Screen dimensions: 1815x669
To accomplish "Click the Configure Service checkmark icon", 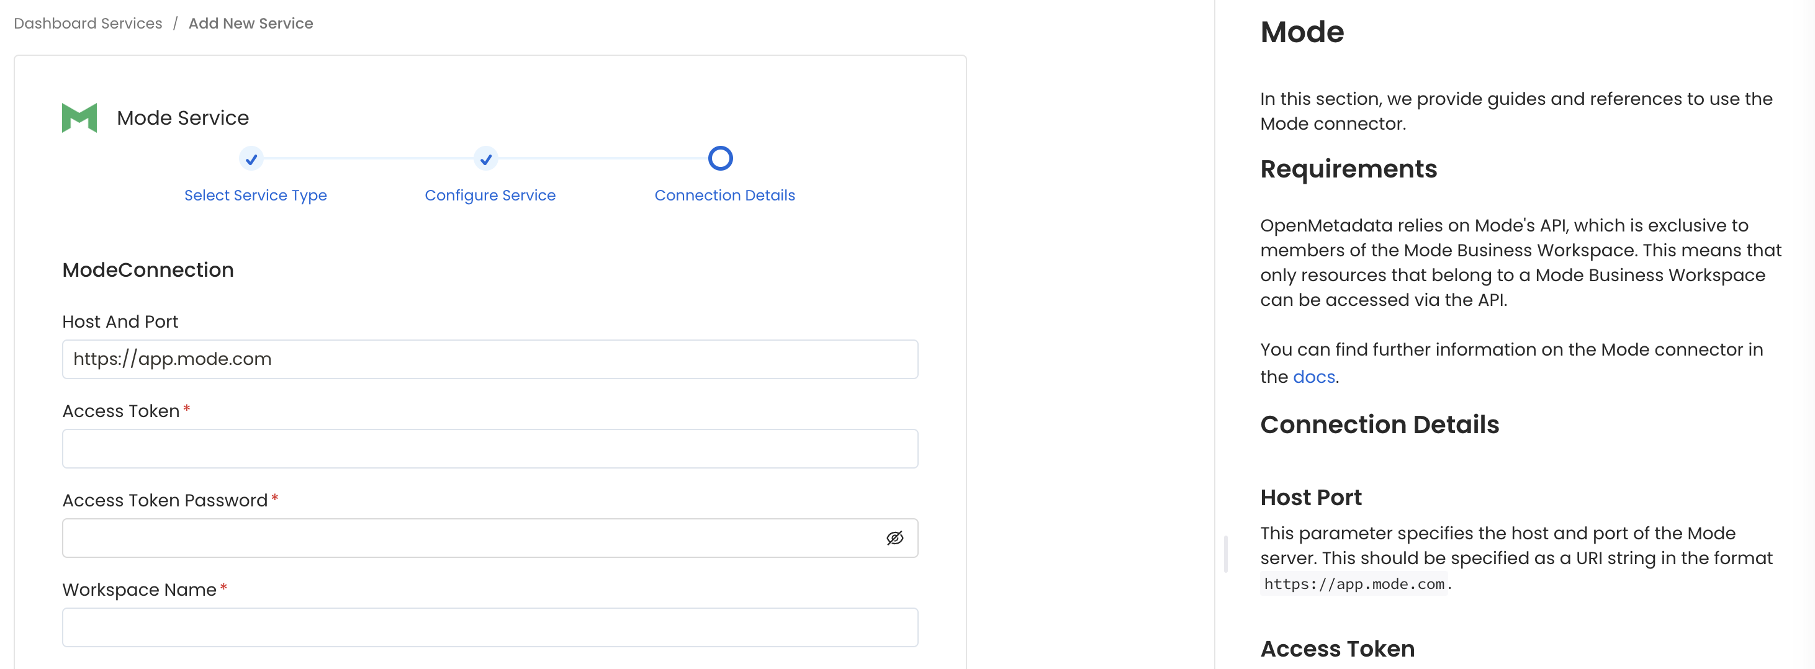I will [485, 159].
